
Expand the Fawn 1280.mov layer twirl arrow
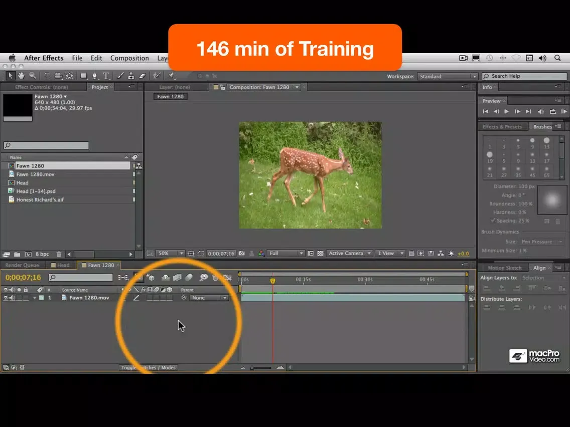(x=35, y=298)
